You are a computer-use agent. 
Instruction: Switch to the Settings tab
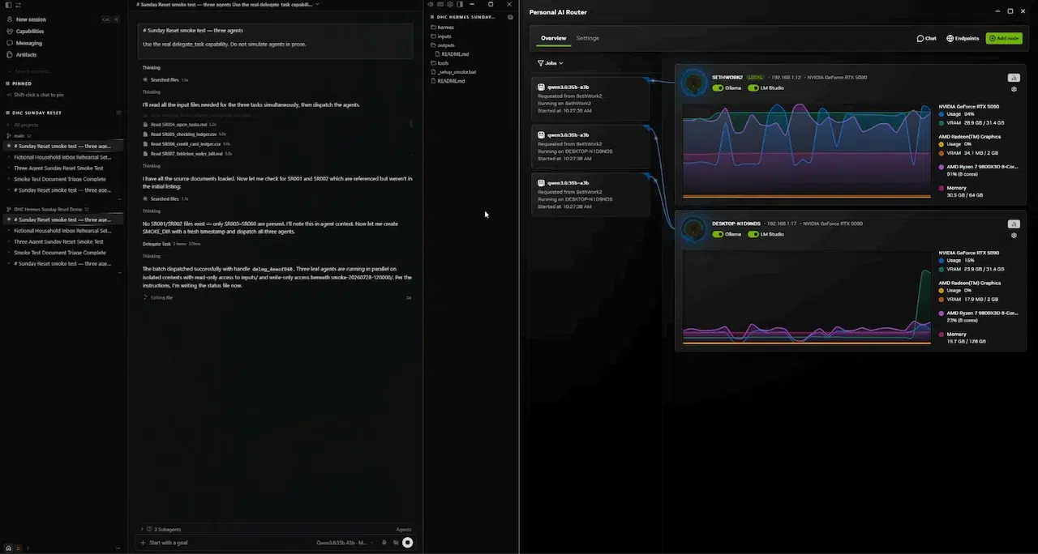588,38
